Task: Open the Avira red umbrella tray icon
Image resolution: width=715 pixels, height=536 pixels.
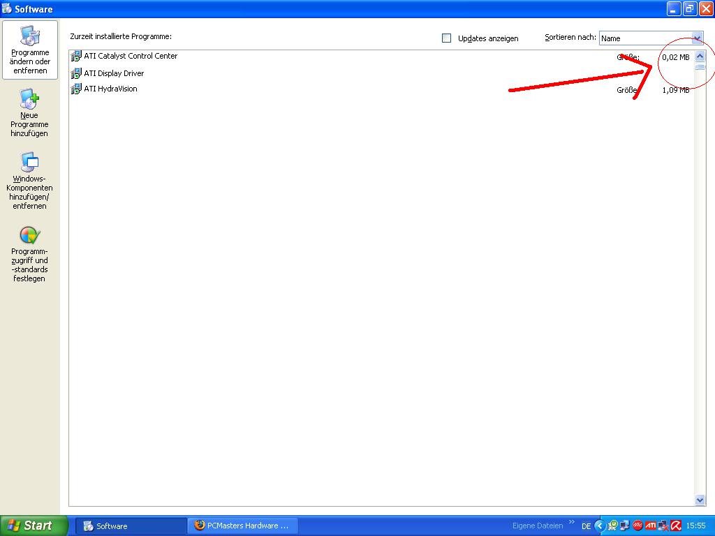Action: pyautogui.click(x=676, y=526)
